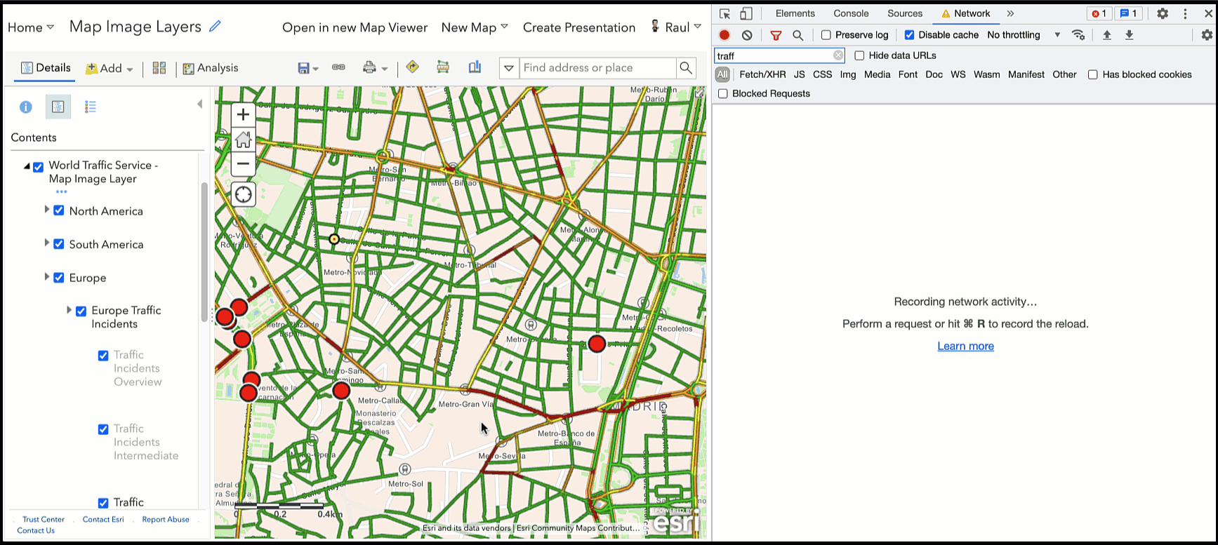This screenshot has height=545, width=1218.
Task: Open the Measure tool icon
Action: tap(443, 67)
